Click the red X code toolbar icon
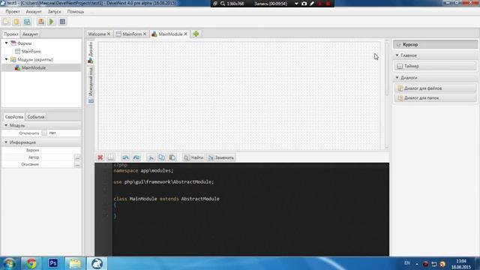 pos(100,157)
